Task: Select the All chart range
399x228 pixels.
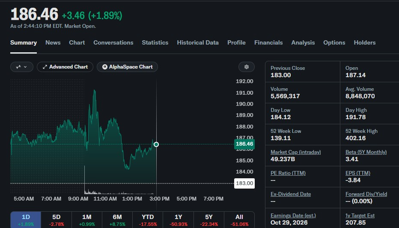Action: (x=239, y=220)
